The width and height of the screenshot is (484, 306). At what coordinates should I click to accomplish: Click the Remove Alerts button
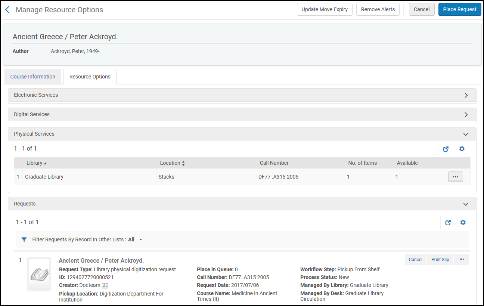[x=378, y=9]
